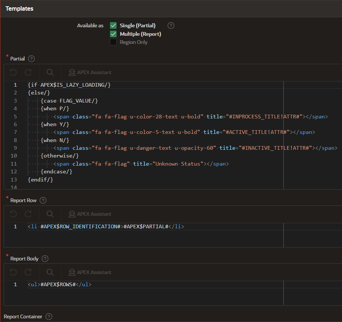342x322 pixels.
Task: Open search in Report Row editor
Action: [x=50, y=214]
